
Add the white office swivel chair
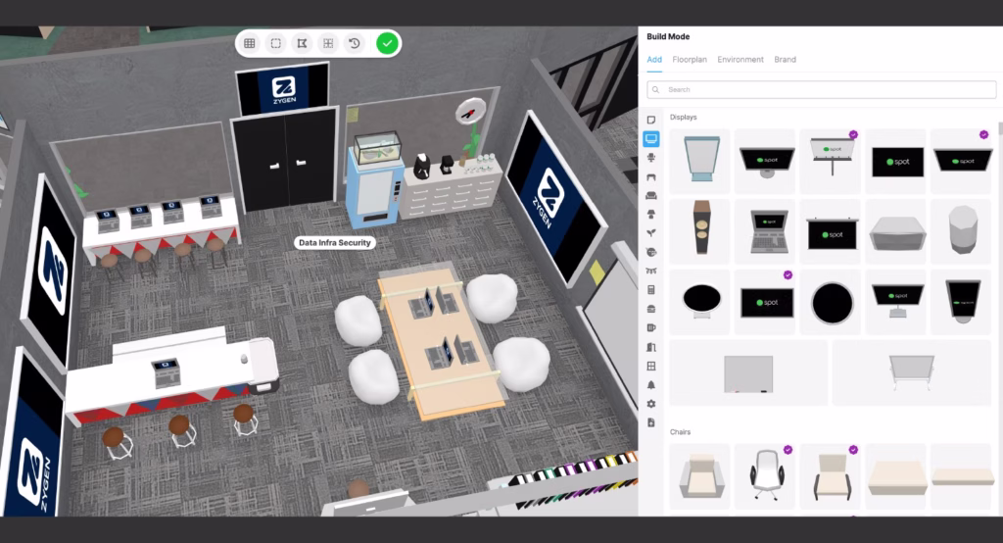pos(766,475)
